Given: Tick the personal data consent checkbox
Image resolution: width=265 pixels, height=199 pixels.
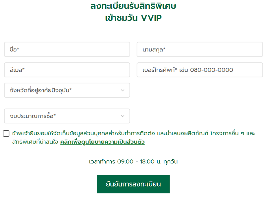Looking at the screenshot, I should pyautogui.click(x=6, y=134).
